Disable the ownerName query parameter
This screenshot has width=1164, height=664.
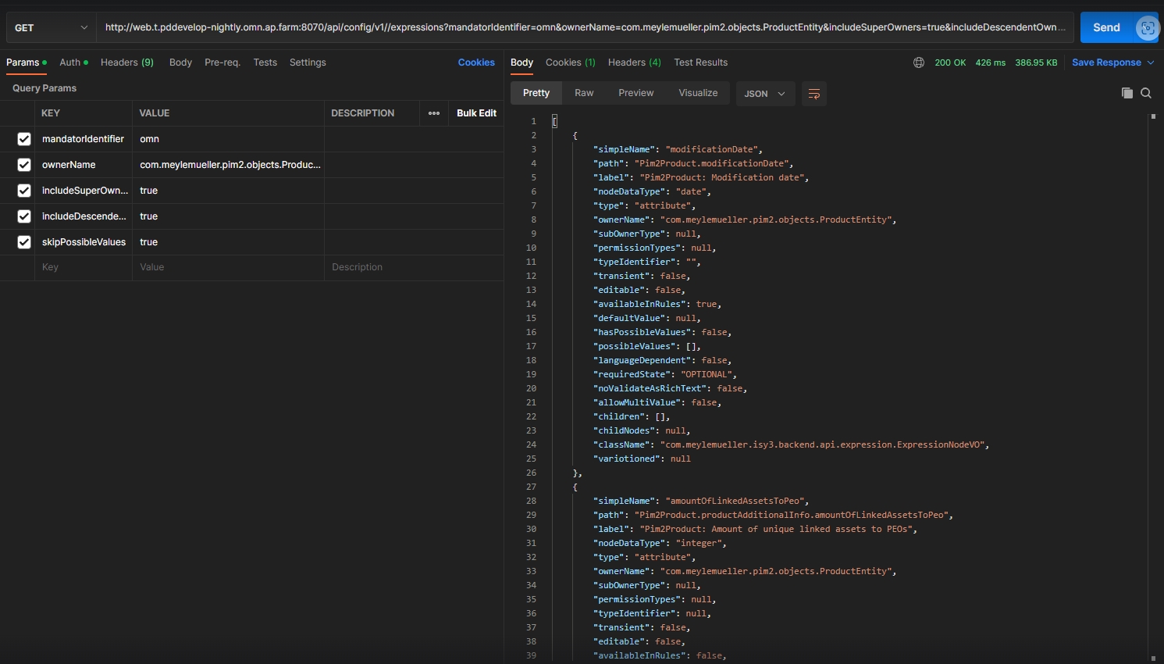pyautogui.click(x=24, y=165)
